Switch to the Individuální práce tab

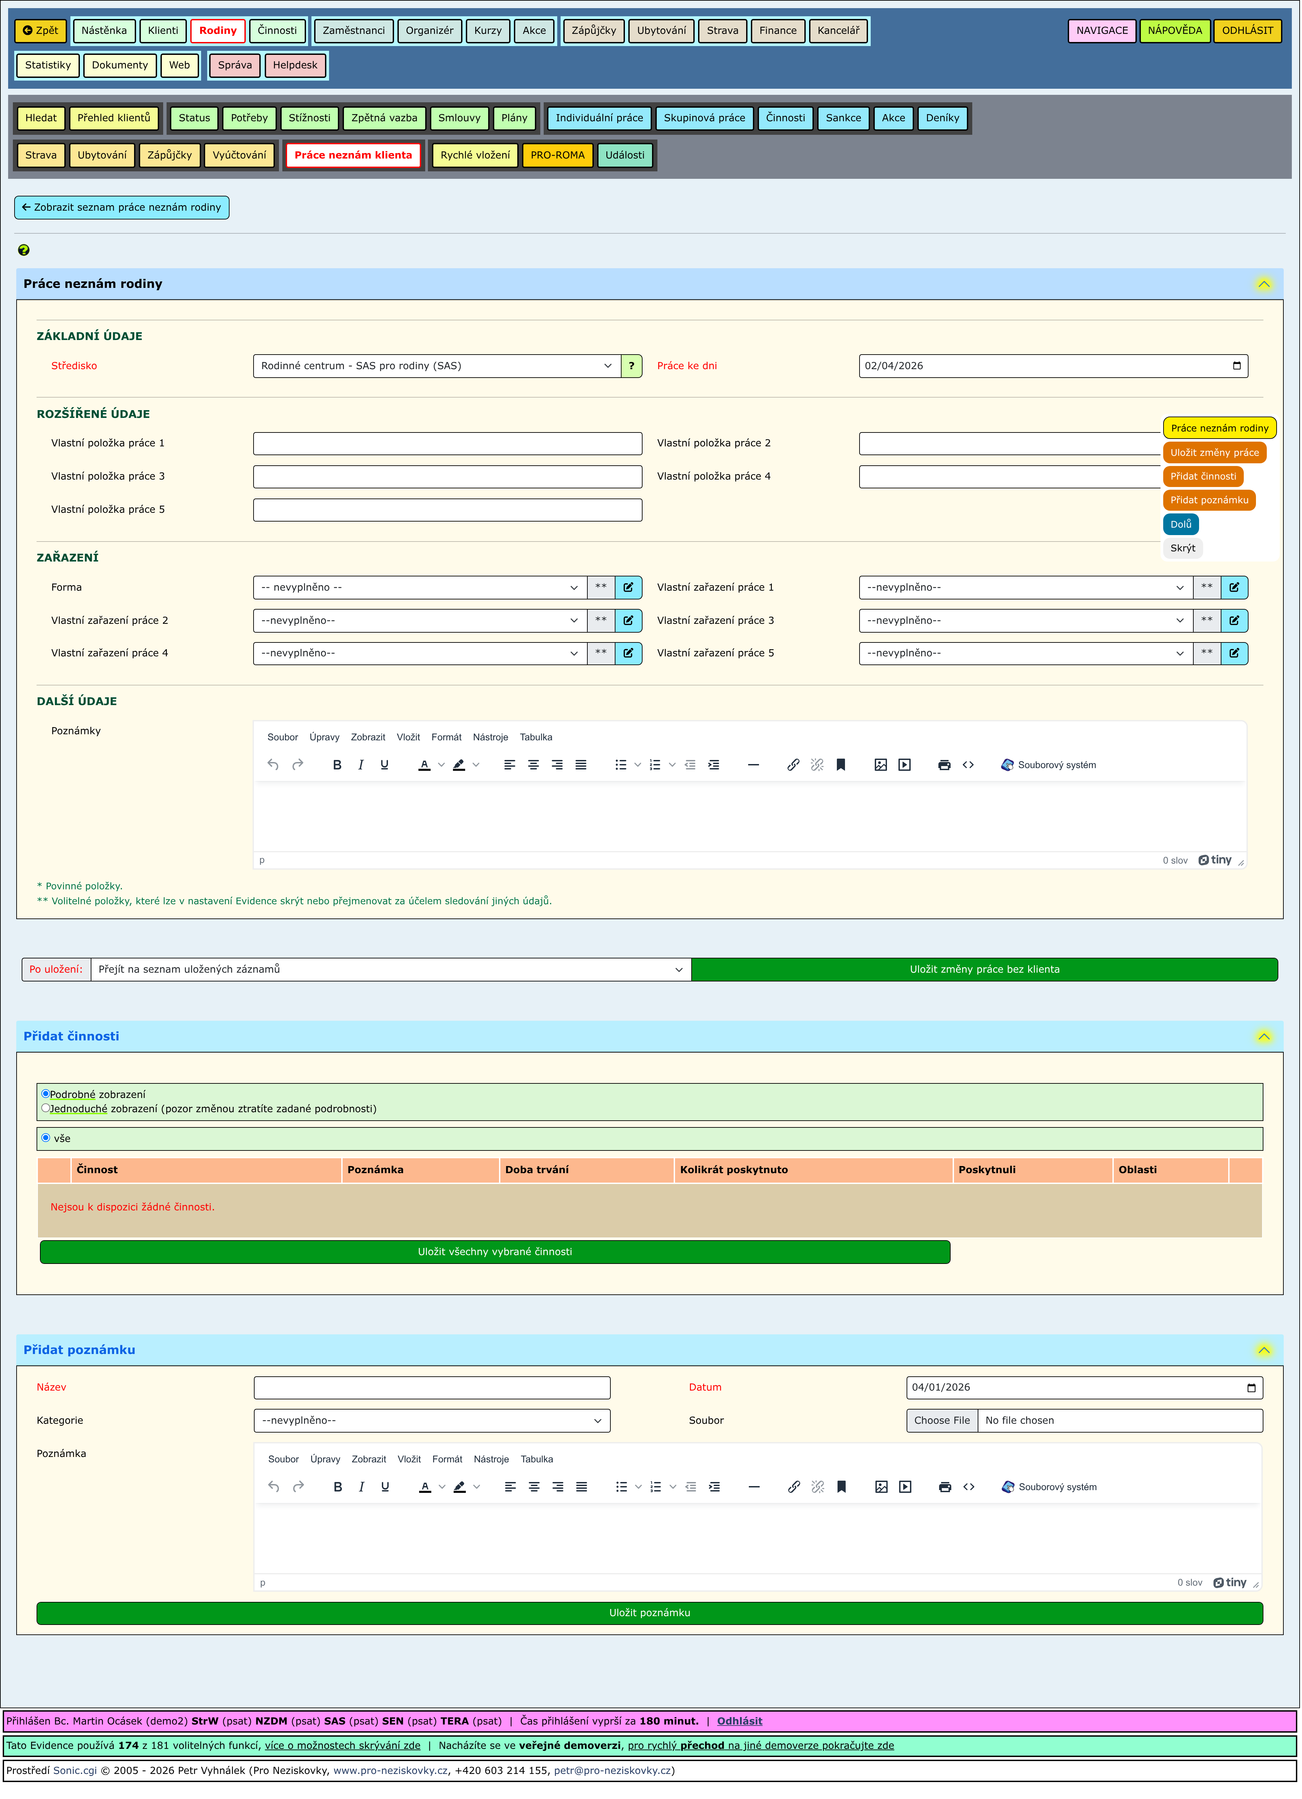(x=600, y=118)
